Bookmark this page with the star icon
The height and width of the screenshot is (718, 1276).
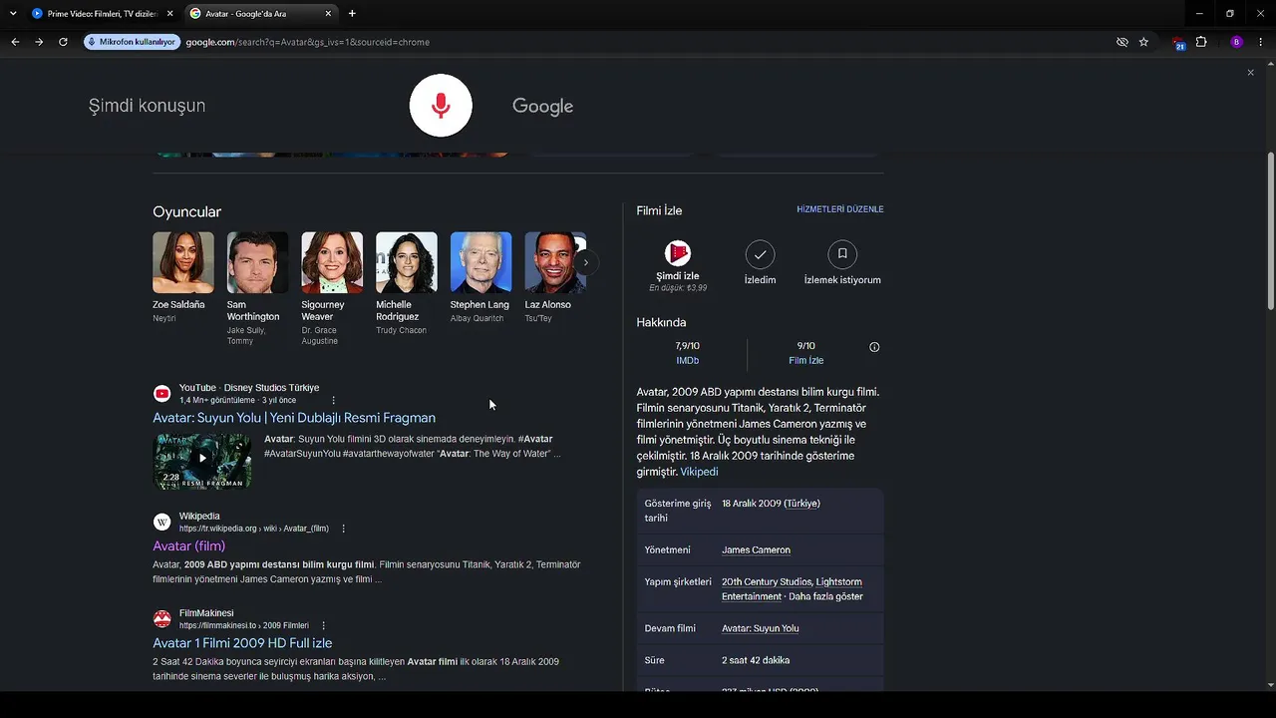(x=1143, y=42)
